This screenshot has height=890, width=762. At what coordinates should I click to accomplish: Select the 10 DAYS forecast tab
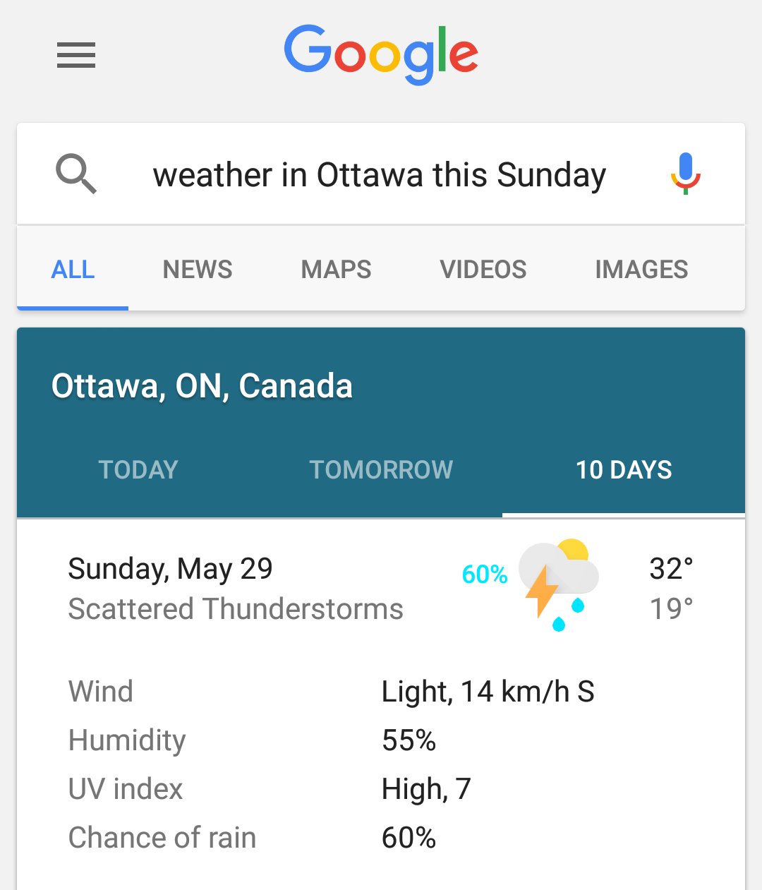(x=624, y=470)
